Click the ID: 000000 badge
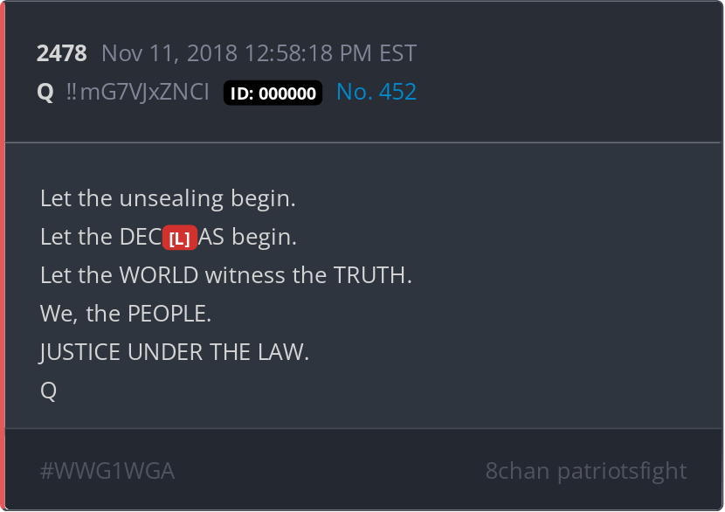The image size is (725, 512). pos(273,93)
